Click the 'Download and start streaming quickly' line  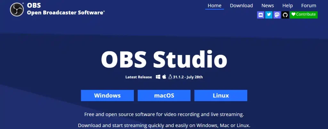coord(164,125)
